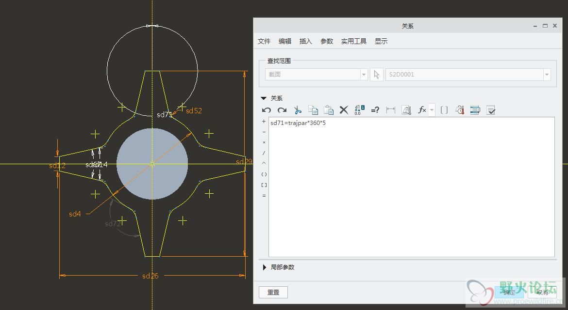Open the units-sensitive relation icon
Image resolution: width=568 pixels, height=310 pixels.
pos(406,110)
